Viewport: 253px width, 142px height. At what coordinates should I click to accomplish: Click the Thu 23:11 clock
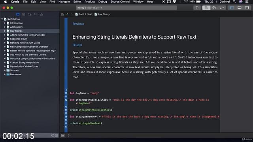point(211,2)
